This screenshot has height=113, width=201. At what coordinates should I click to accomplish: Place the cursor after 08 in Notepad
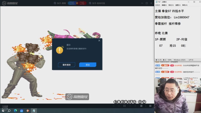185,46
